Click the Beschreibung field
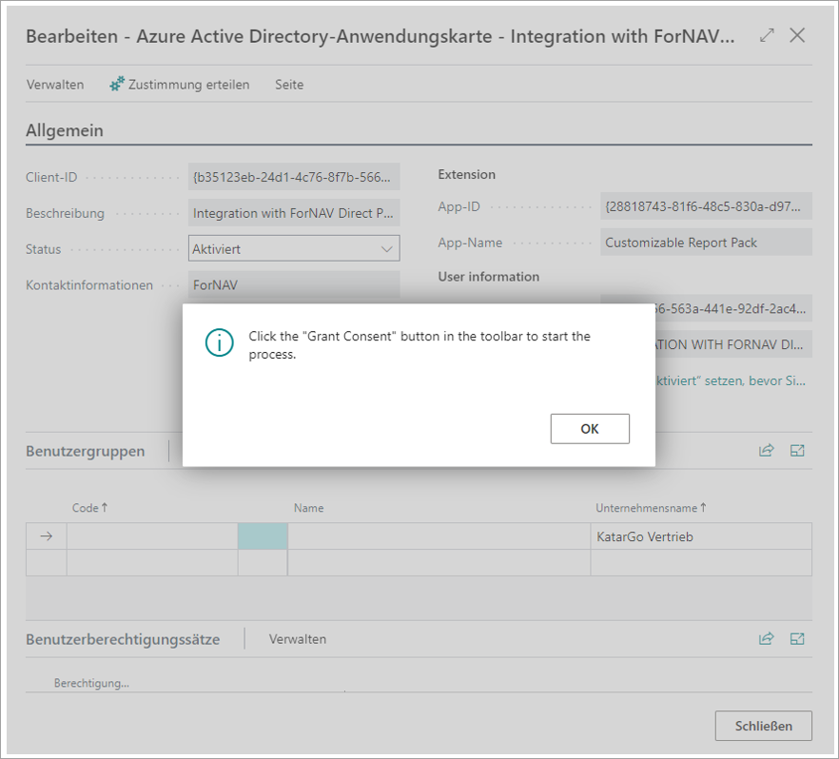This screenshot has height=759, width=839. [x=294, y=213]
